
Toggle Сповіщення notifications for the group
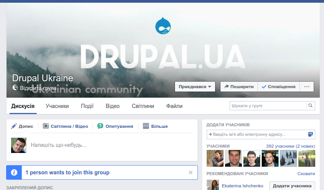click(279, 87)
